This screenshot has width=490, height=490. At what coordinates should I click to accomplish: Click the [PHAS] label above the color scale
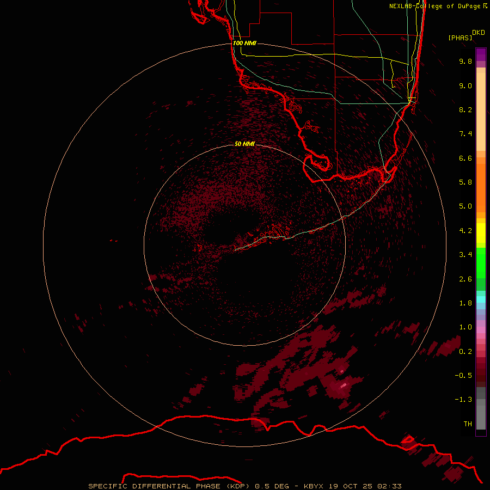[460, 38]
